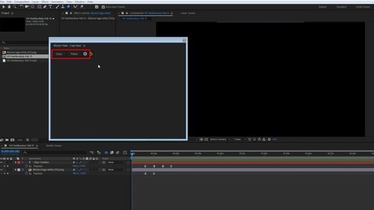The image size is (374, 210).
Task: Open the Effect menu
Action: (45, 2)
